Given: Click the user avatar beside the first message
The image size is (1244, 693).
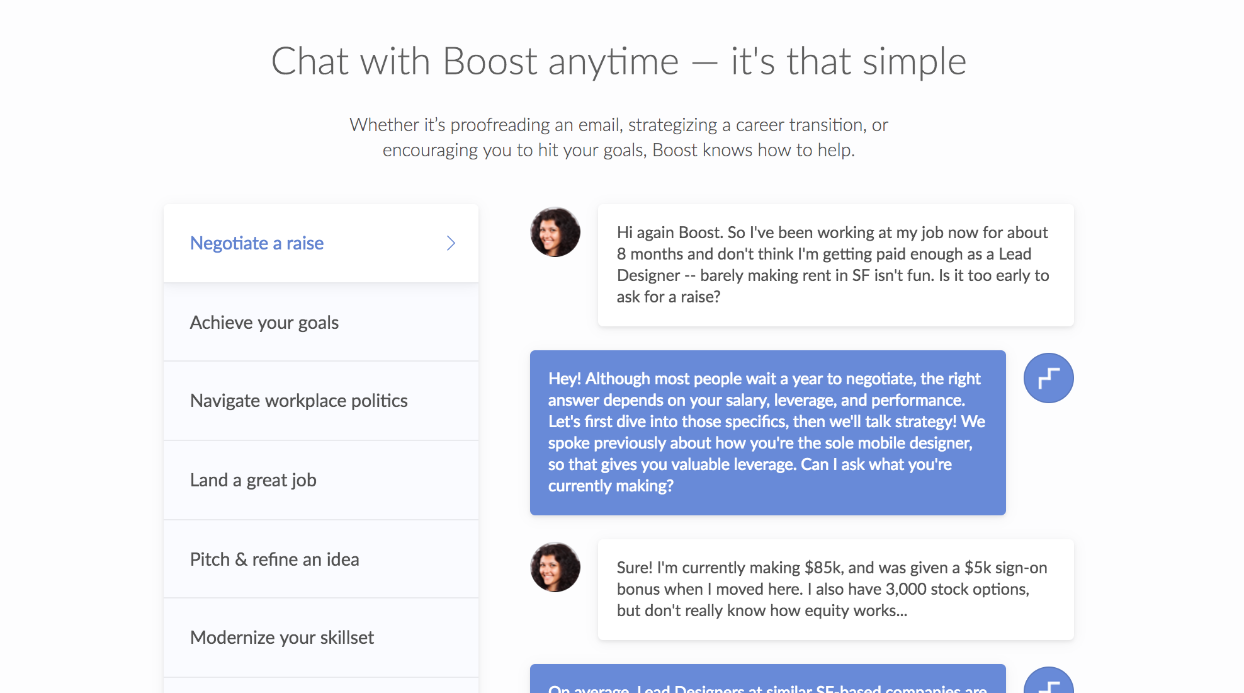Looking at the screenshot, I should (x=555, y=232).
